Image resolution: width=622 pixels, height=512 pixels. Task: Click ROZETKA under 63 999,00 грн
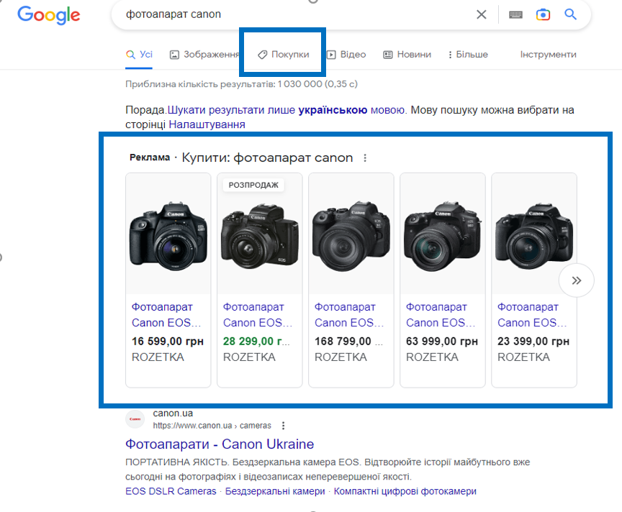pyautogui.click(x=432, y=357)
